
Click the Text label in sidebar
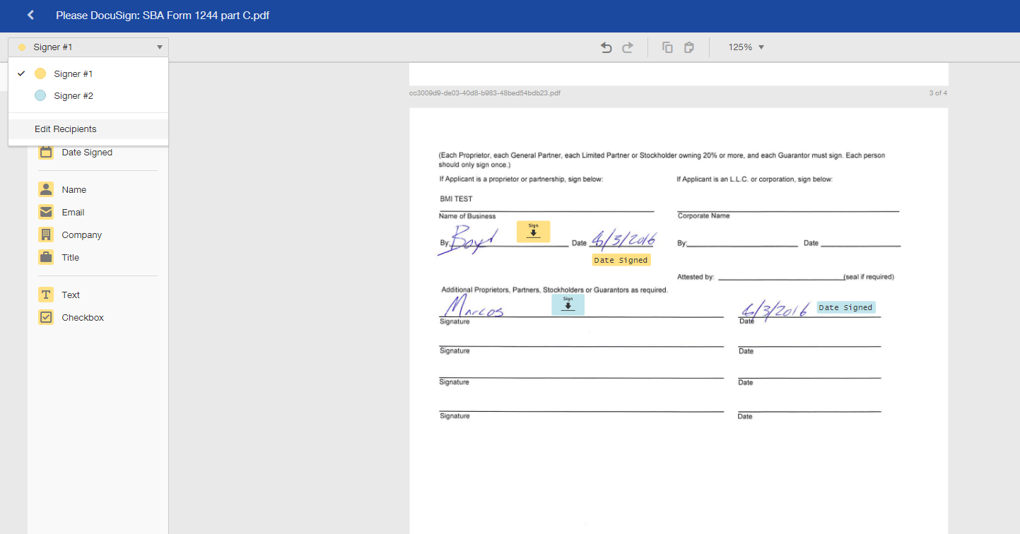pyautogui.click(x=71, y=295)
